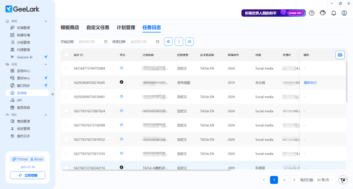Switch to the 计划管理 tab
This screenshot has width=353, height=189.
coord(126,28)
